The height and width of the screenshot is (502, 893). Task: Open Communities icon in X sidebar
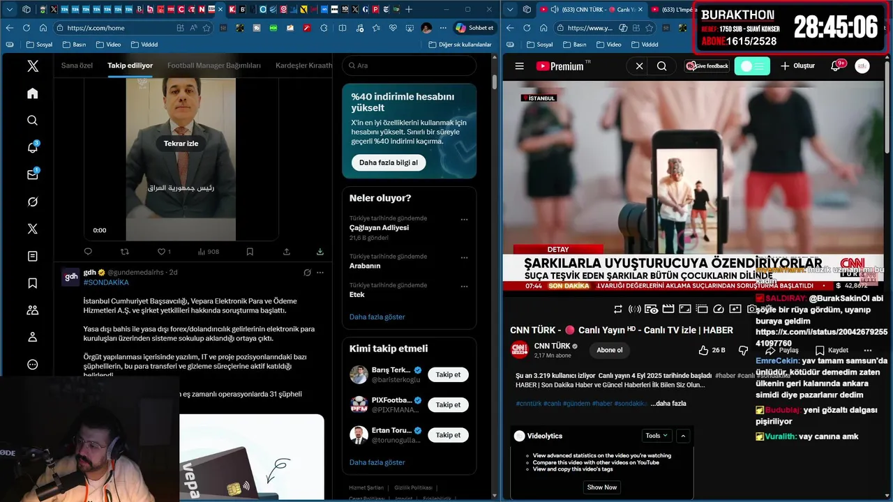coord(32,310)
